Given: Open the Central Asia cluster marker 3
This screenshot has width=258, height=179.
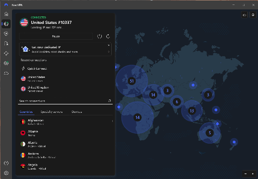Looking at the screenshot, I should [x=167, y=90].
